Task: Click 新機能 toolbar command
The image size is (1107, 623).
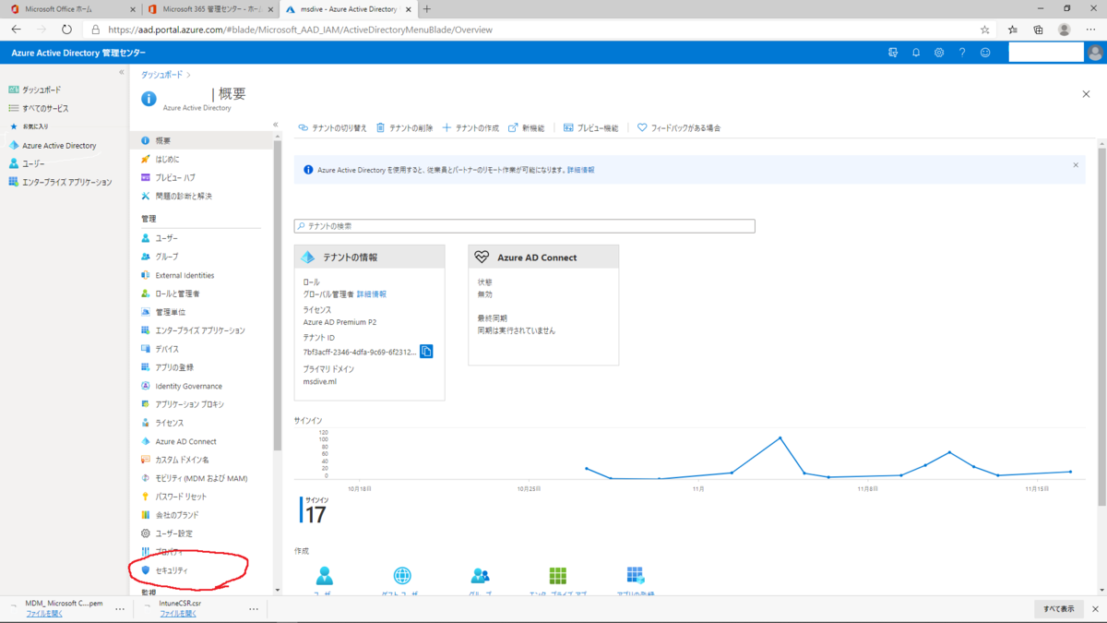Action: coord(527,128)
